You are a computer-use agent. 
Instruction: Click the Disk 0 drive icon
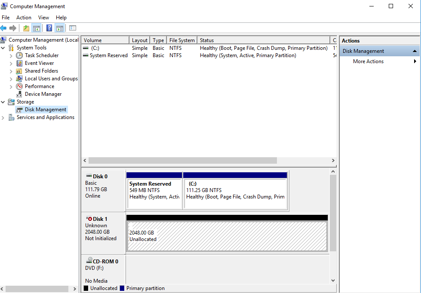(x=89, y=176)
